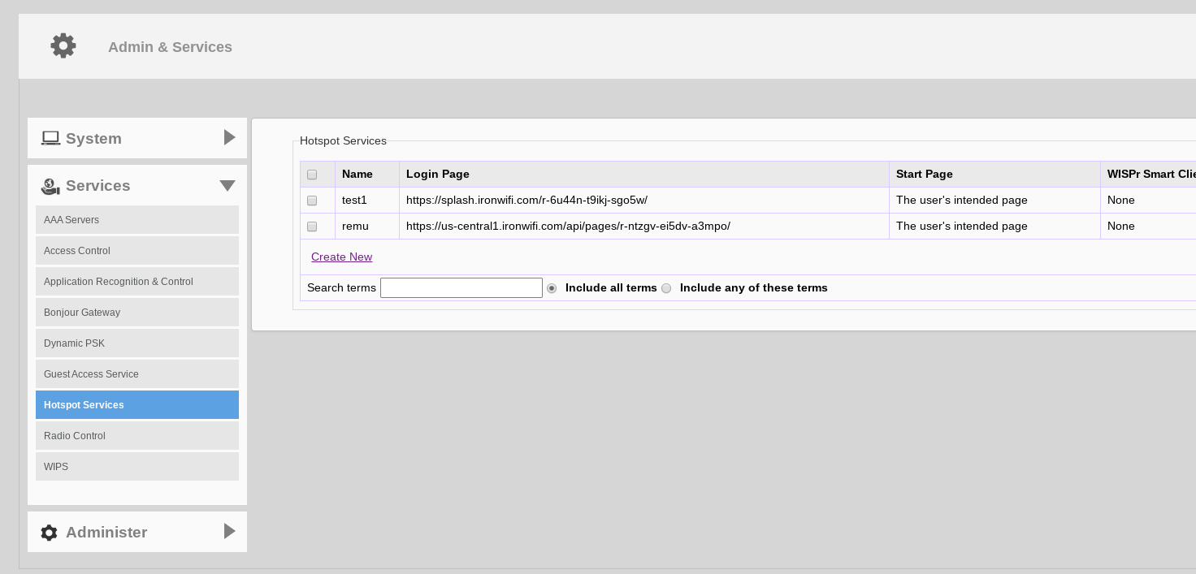Click the splash.ironwifi.com login page URL

coord(526,200)
